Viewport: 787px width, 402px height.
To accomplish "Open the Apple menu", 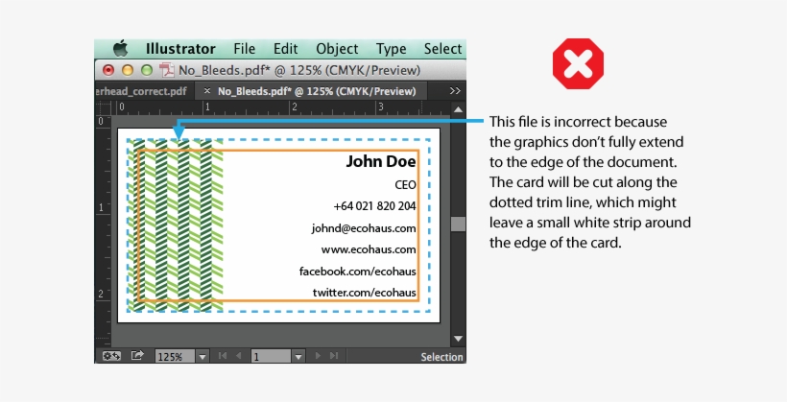I will (x=120, y=49).
